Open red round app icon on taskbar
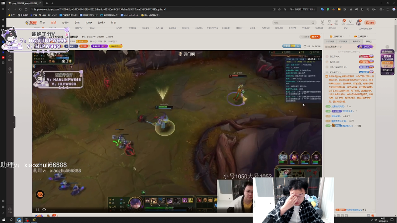This screenshot has height=223, width=397. click(x=27, y=220)
